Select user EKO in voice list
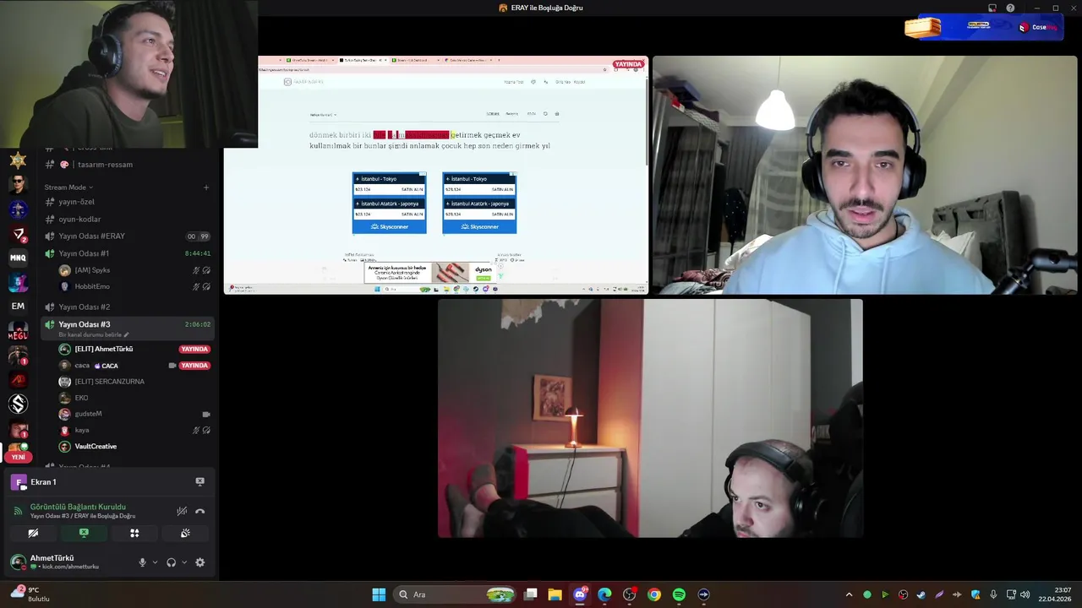Screen dimensions: 1082x608 (134, 398)
